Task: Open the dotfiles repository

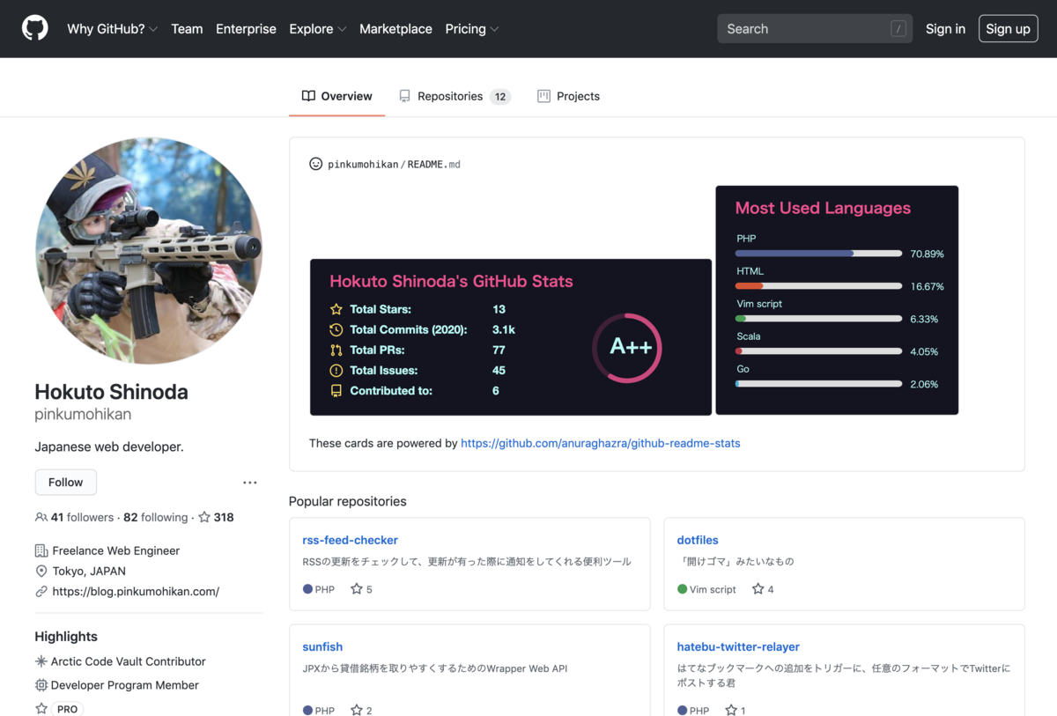Action: [698, 540]
